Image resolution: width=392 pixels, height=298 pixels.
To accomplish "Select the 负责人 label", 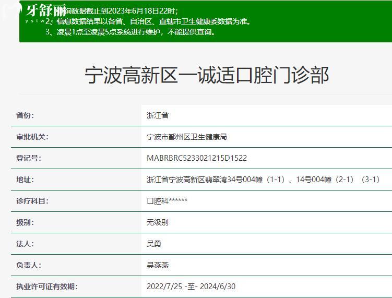I will point(29,265).
